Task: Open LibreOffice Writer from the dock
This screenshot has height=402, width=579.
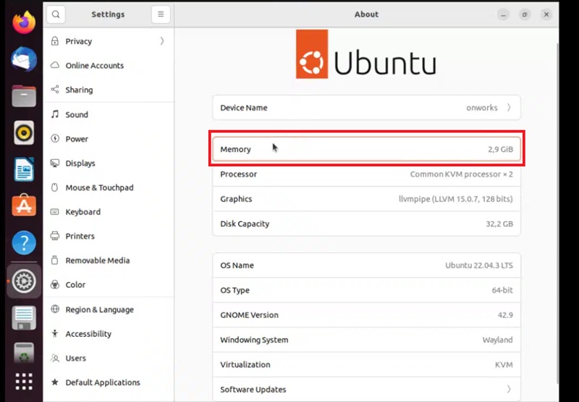Action: [x=24, y=169]
